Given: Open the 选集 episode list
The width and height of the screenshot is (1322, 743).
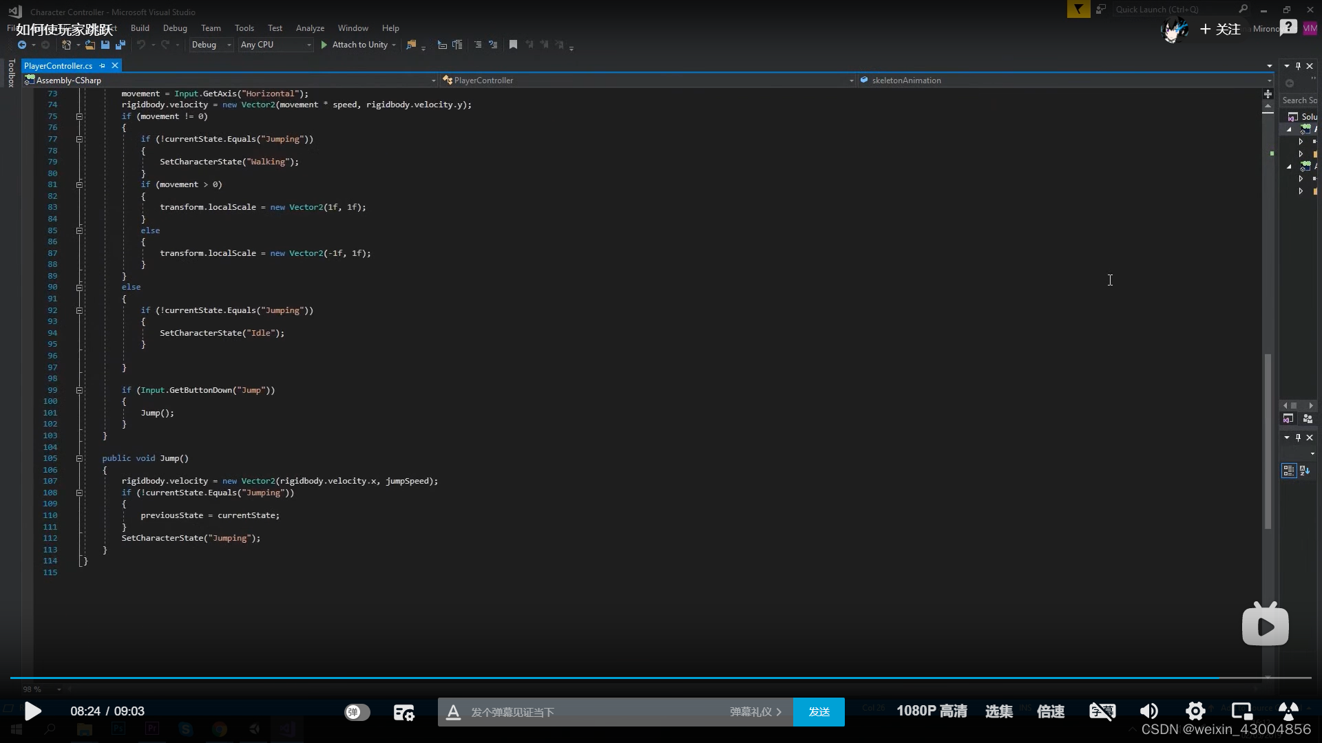Looking at the screenshot, I should click(x=999, y=711).
